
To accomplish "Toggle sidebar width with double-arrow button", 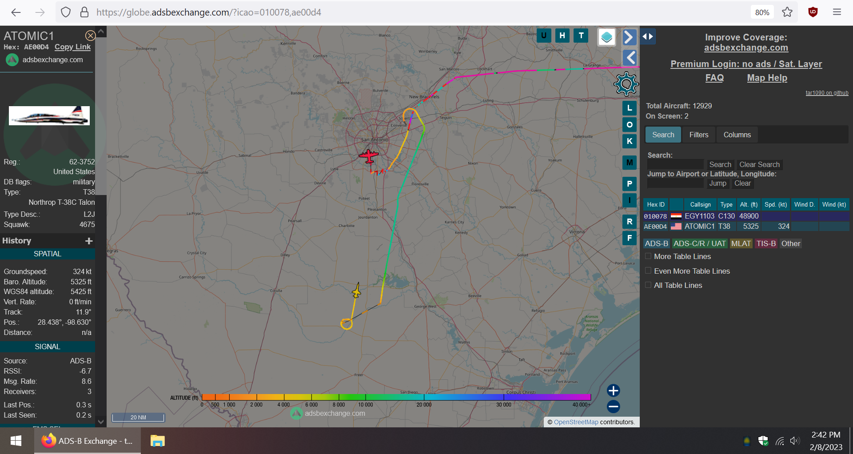I will click(x=648, y=36).
